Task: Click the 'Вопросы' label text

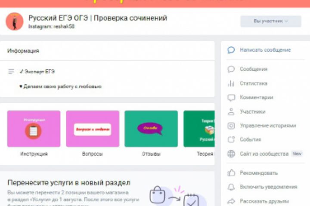Action: click(93, 154)
